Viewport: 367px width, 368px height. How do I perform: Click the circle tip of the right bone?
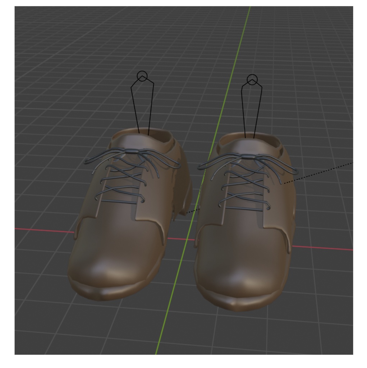point(252,79)
